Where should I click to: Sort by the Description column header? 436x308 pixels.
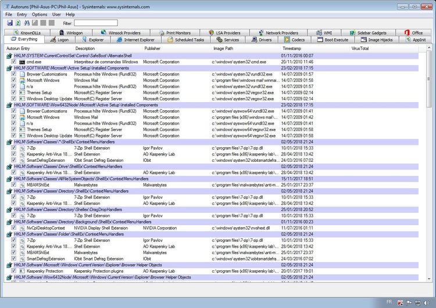click(109, 49)
